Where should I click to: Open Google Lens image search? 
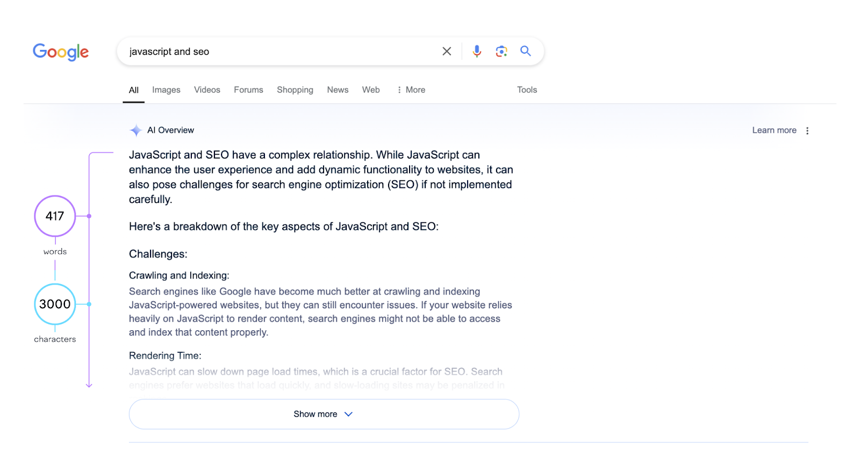pos(501,52)
